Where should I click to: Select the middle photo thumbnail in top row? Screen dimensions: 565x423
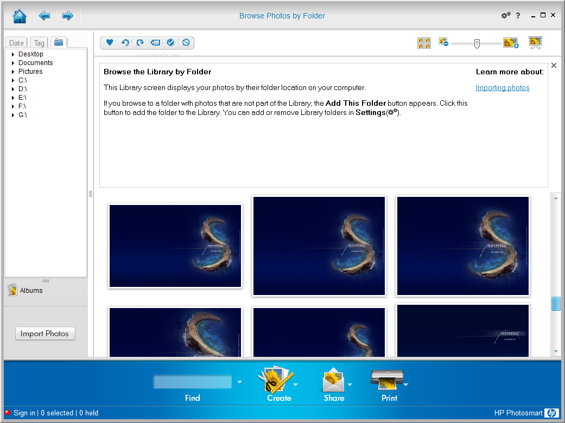coord(319,246)
